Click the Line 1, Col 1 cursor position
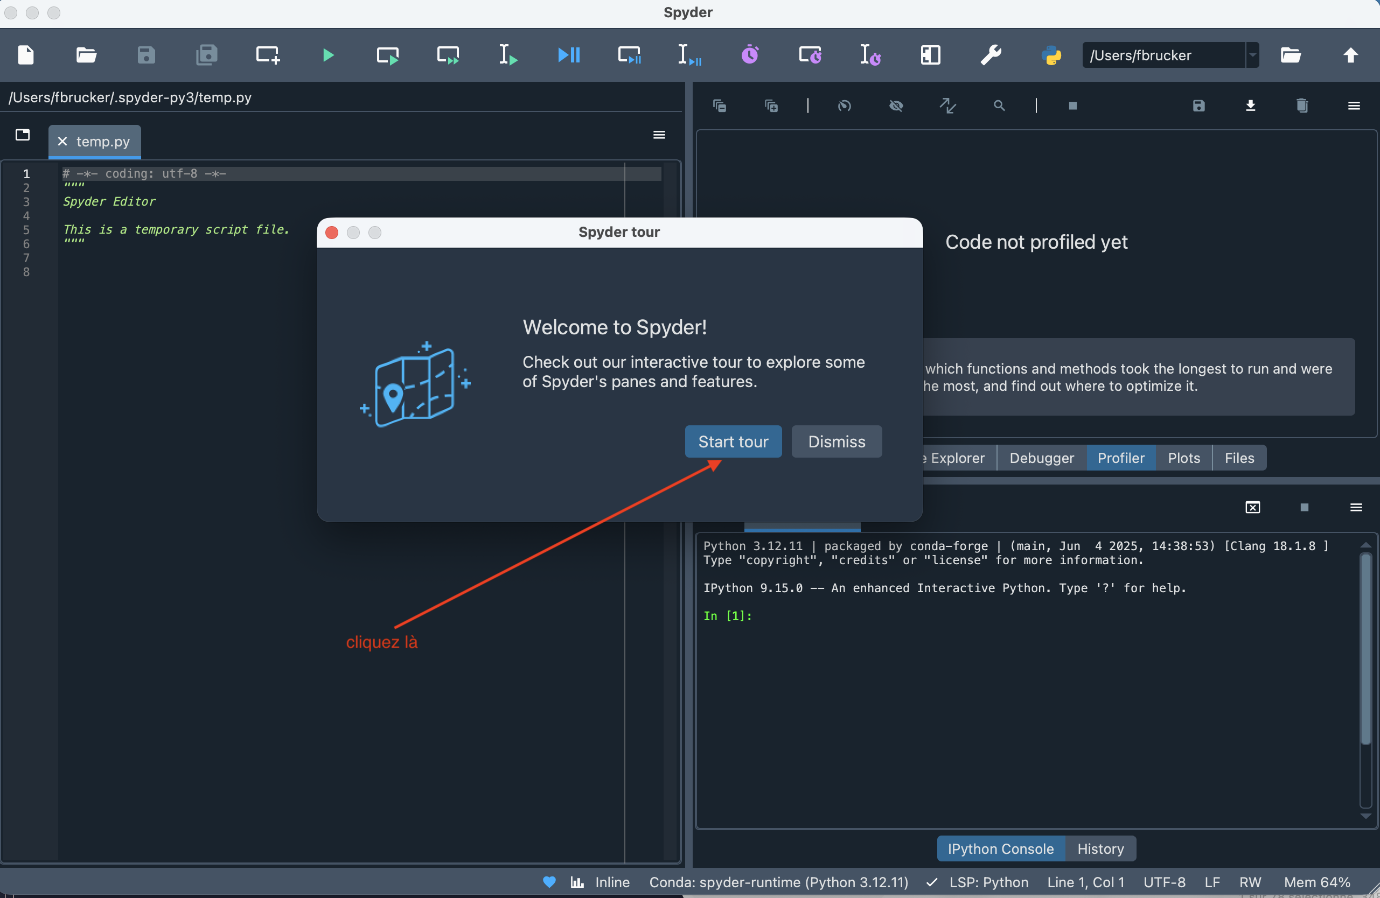Image resolution: width=1380 pixels, height=898 pixels. [1085, 882]
